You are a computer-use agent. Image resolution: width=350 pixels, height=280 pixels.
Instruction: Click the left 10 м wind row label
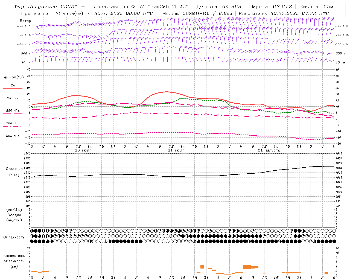(26, 62)
